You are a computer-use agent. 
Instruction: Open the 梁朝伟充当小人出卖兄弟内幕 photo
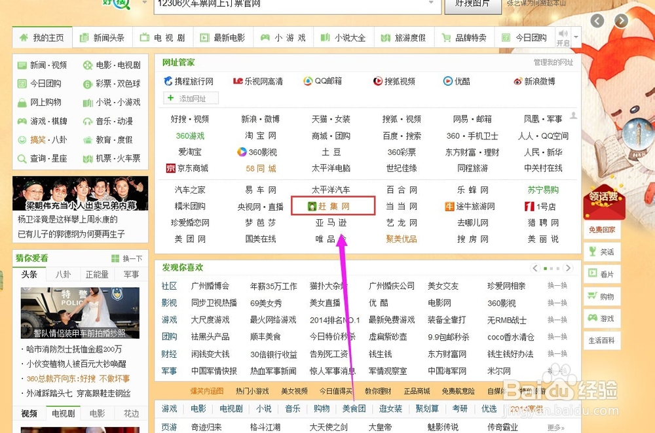pos(80,193)
